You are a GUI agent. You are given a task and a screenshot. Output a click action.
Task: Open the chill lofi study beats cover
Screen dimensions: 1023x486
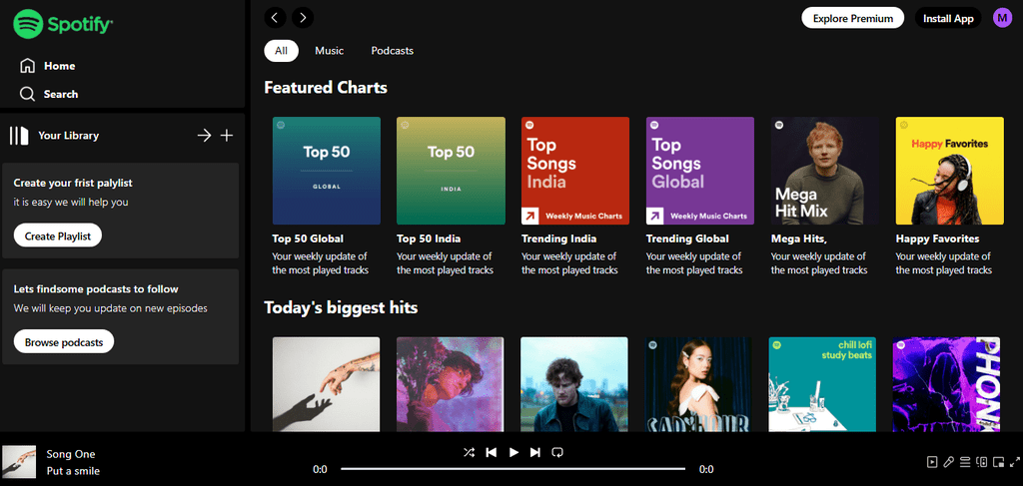(822, 384)
